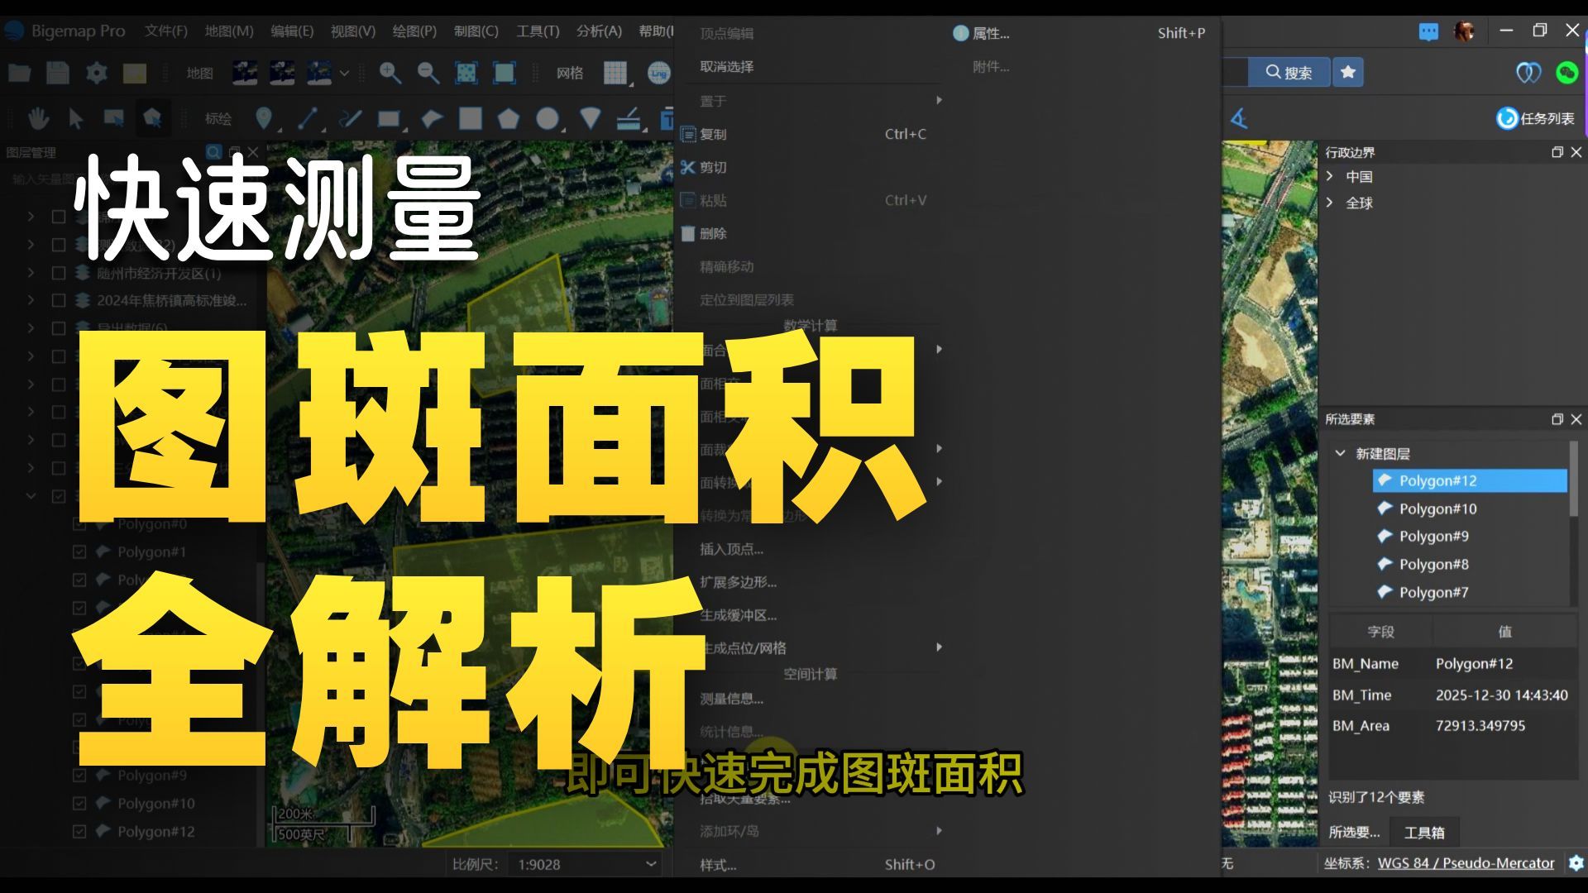
Task: Open the 编辑(E) menu
Action: pos(292,31)
